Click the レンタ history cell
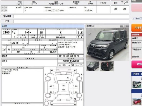The image size is (142, 106). pyautogui.click(x=23, y=38)
